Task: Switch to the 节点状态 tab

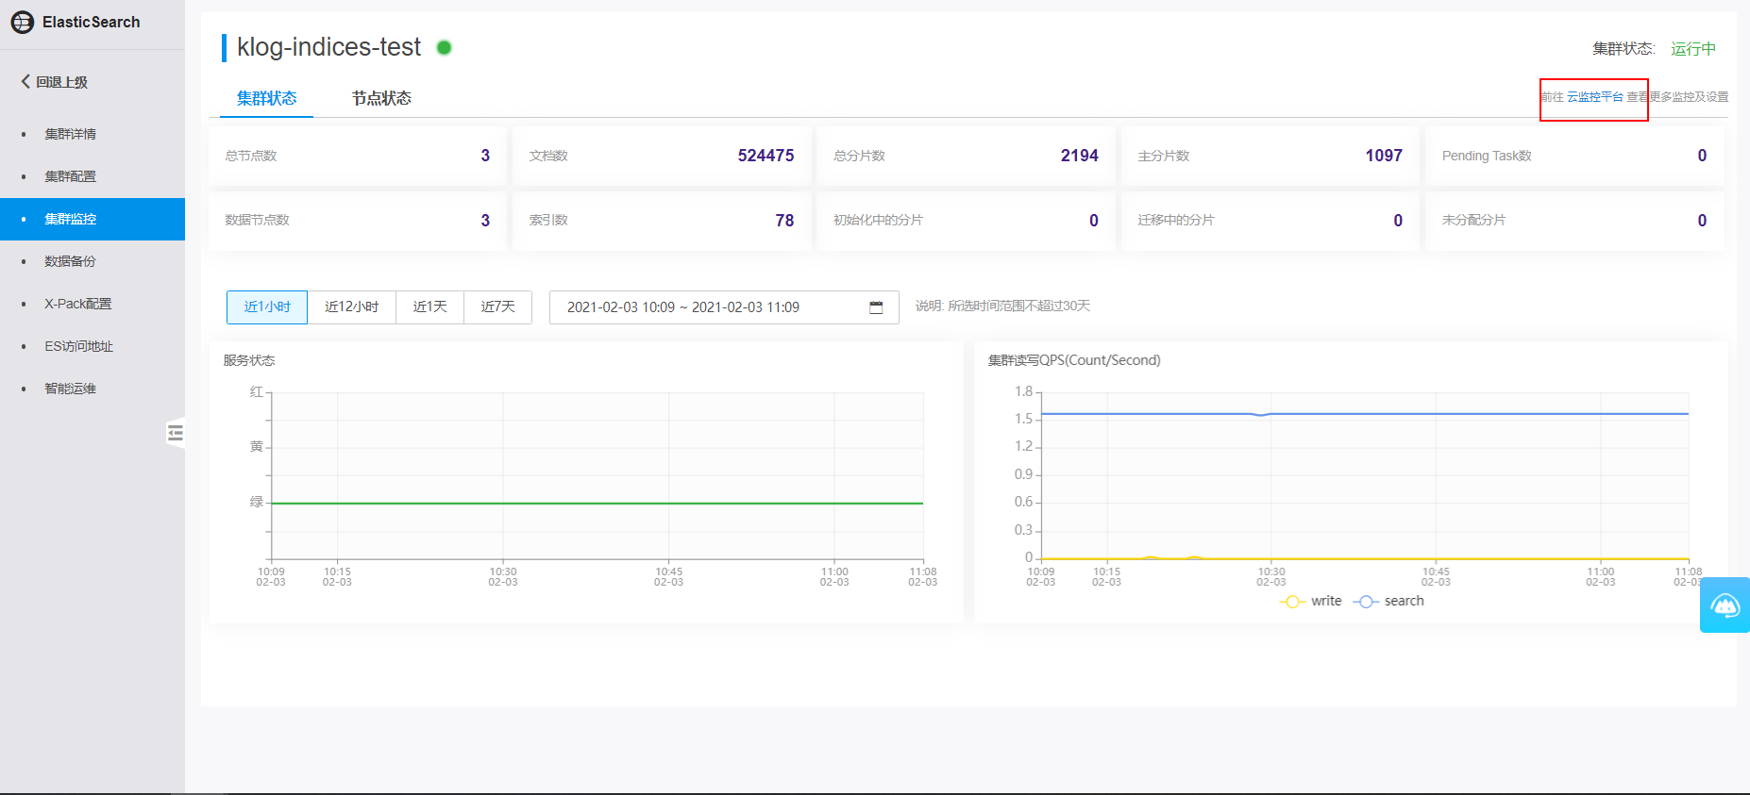Action: 381,98
